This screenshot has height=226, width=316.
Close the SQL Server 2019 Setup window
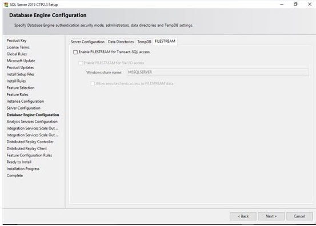tap(310, 4)
